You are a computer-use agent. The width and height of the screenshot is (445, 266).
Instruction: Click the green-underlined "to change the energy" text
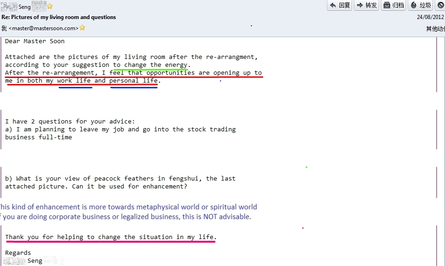(x=151, y=65)
